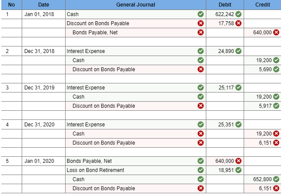
Task: Click the red X on entry 3's Discount on Bonds Payable account
Action: (x=201, y=106)
